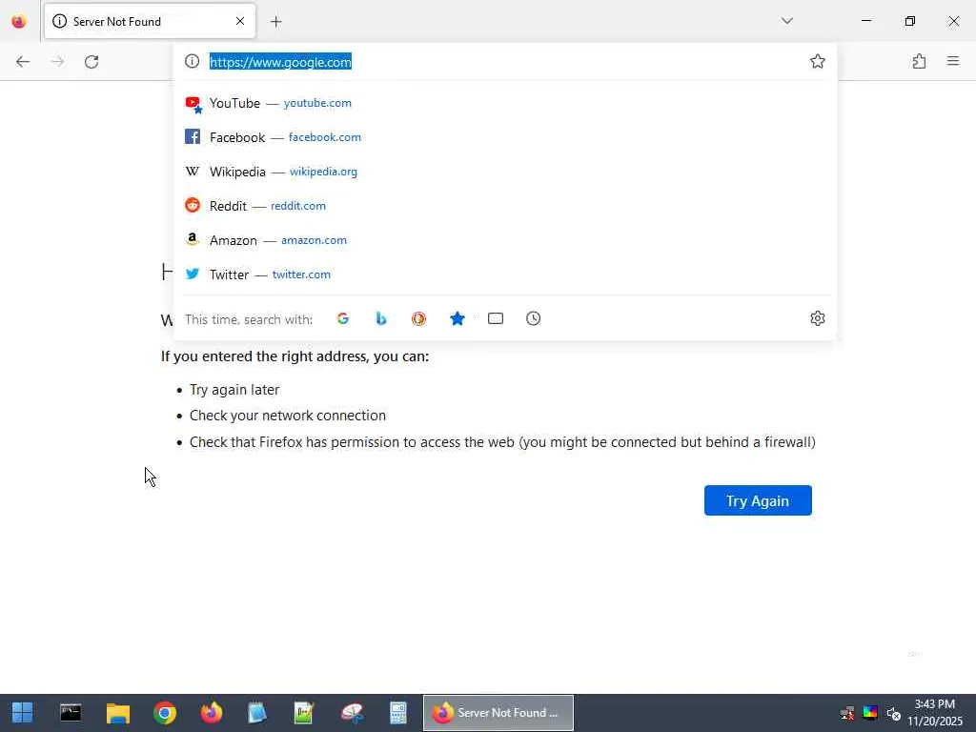Select the Reddit suggestion
This screenshot has width=976, height=732.
coord(505,206)
